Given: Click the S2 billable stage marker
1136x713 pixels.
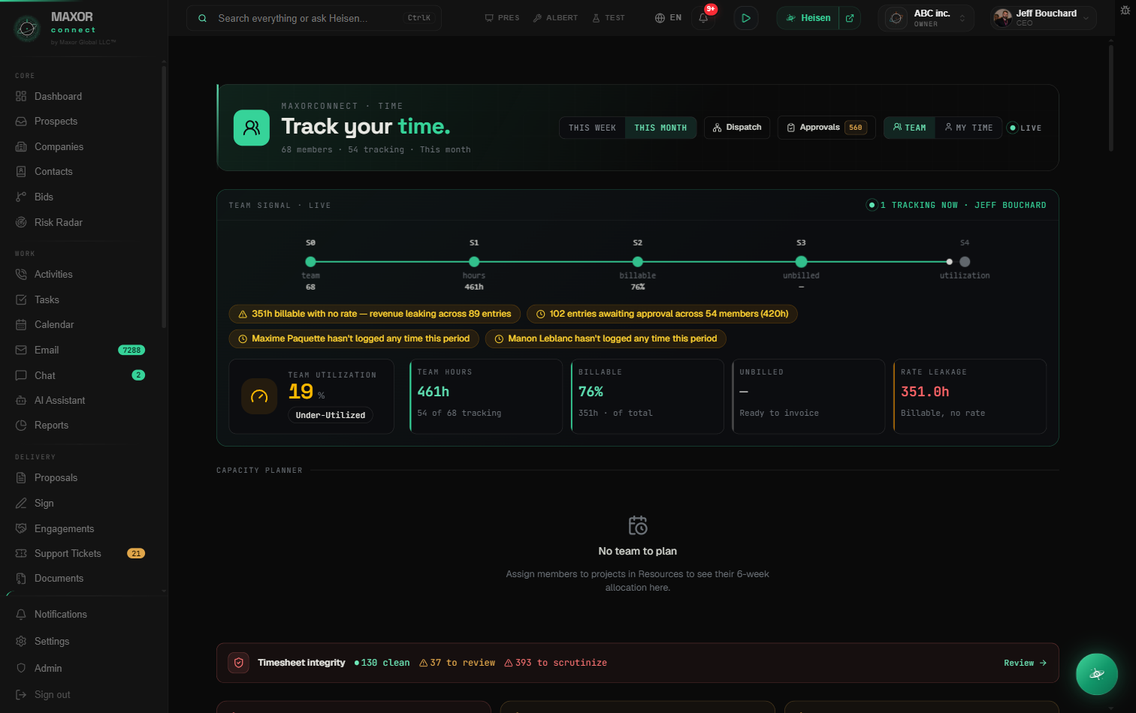Looking at the screenshot, I should point(638,262).
